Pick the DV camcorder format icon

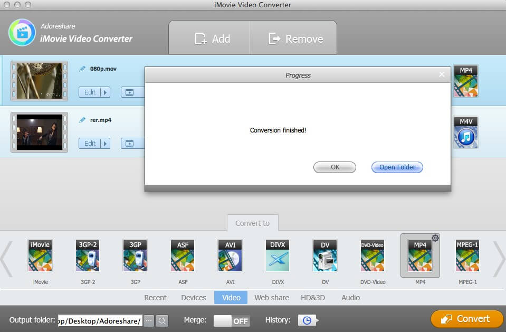click(325, 255)
